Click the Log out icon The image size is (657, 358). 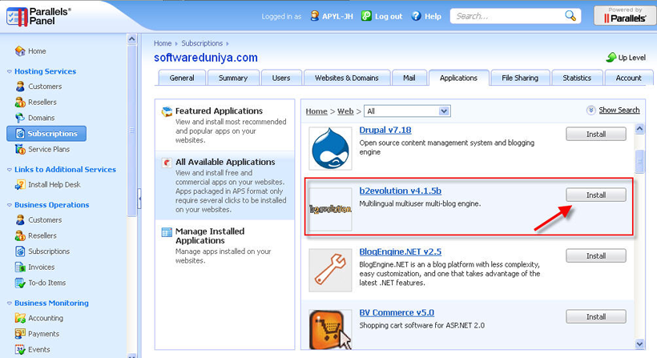tap(367, 16)
